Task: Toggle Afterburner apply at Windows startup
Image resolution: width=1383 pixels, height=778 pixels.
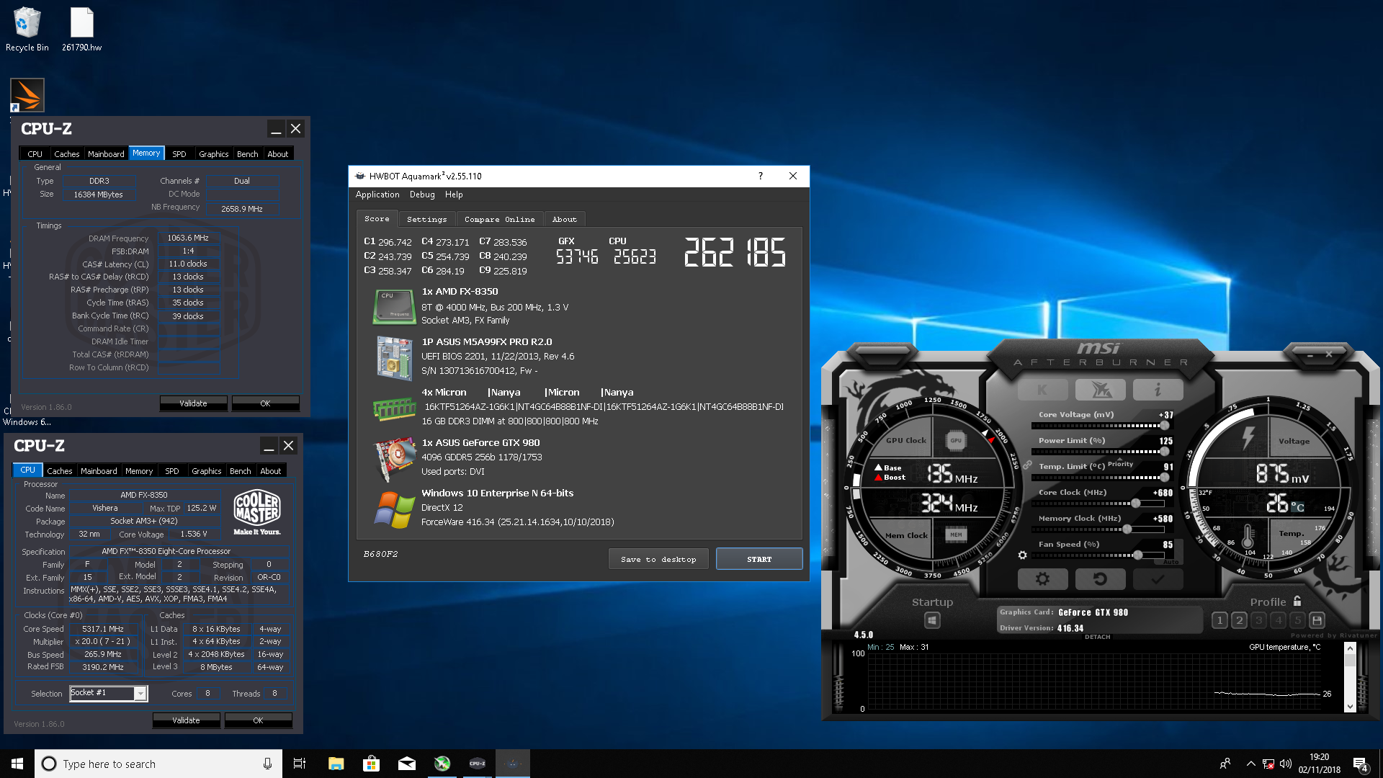Action: pyautogui.click(x=932, y=620)
